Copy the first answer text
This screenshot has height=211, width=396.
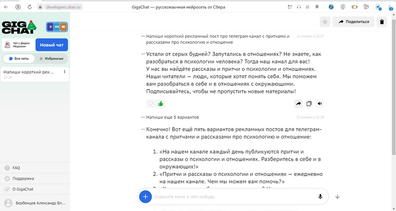(309, 104)
